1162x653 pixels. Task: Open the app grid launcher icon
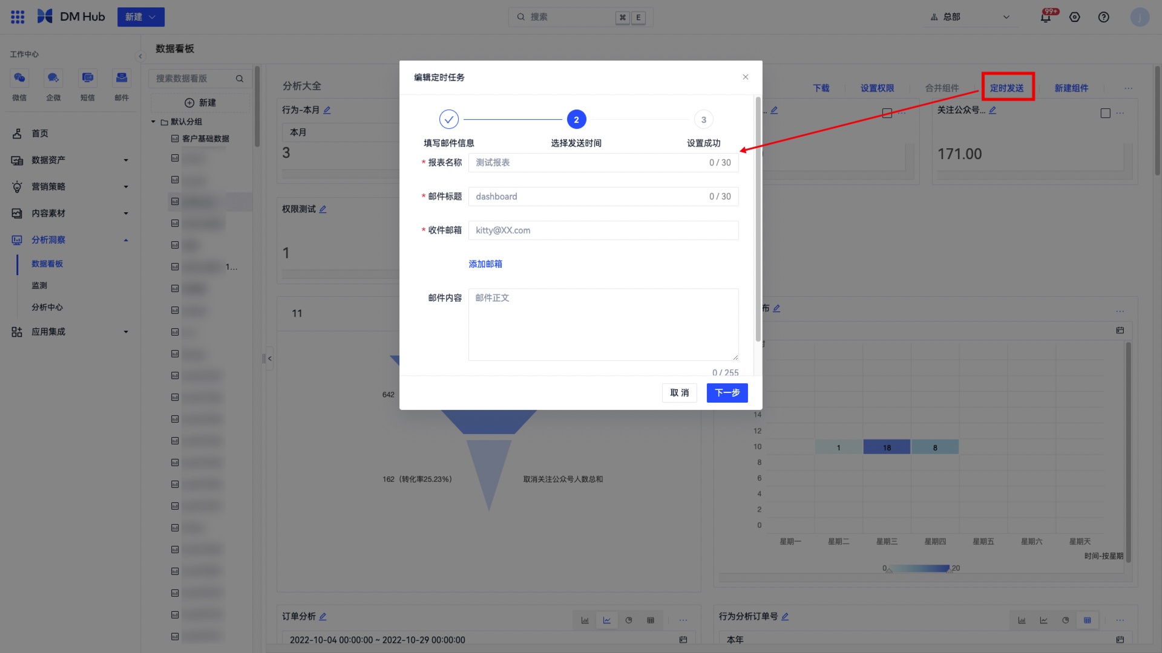click(18, 17)
